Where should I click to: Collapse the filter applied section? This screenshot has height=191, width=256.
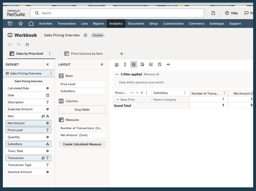117,74
